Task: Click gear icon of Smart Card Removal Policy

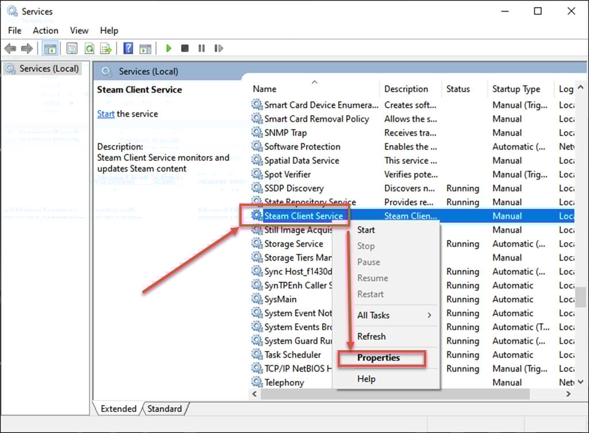Action: tap(257, 118)
